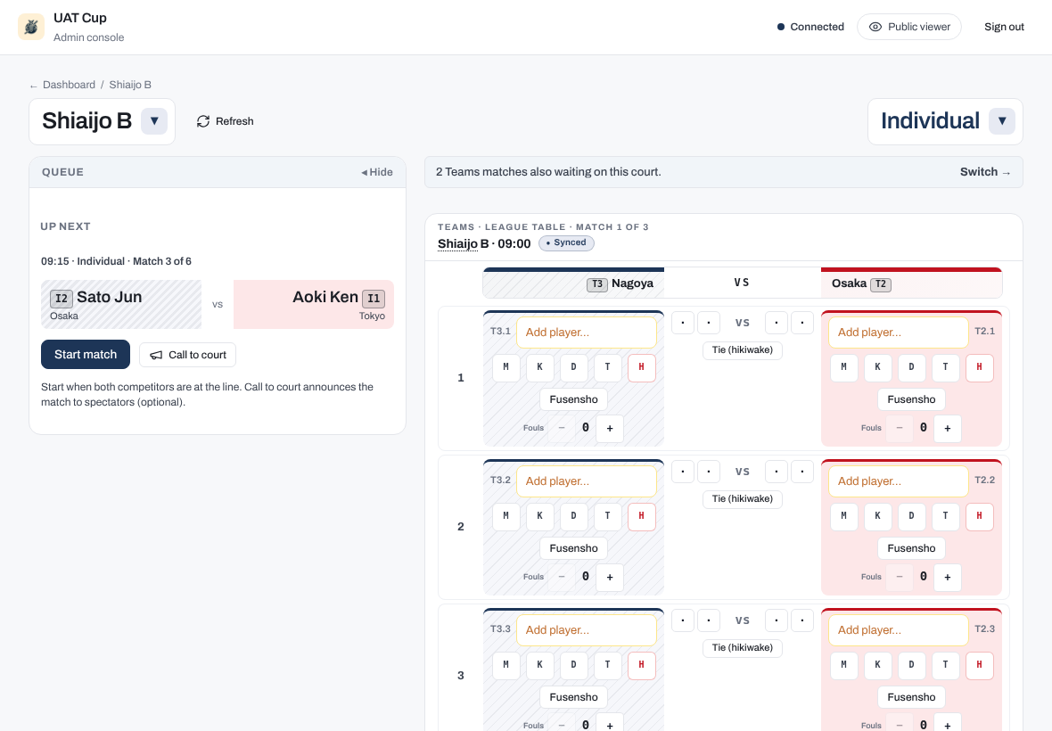Mark bout 3 as Tie (hikiwake)
Image resolution: width=1052 pixels, height=731 pixels.
pyautogui.click(x=742, y=648)
